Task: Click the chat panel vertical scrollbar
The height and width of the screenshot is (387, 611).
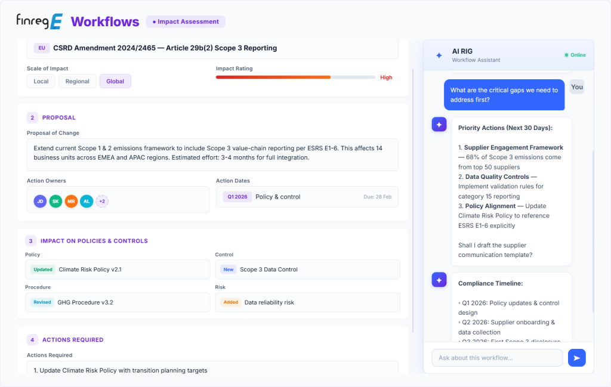Action: 593,231
